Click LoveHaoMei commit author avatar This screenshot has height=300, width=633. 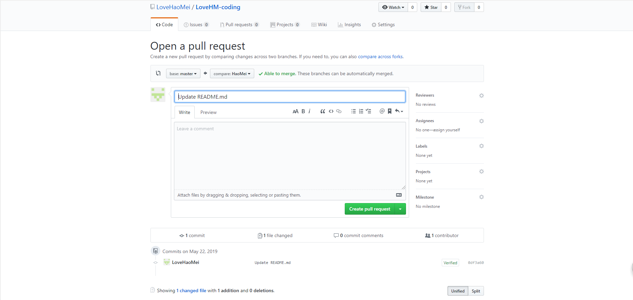(167, 262)
